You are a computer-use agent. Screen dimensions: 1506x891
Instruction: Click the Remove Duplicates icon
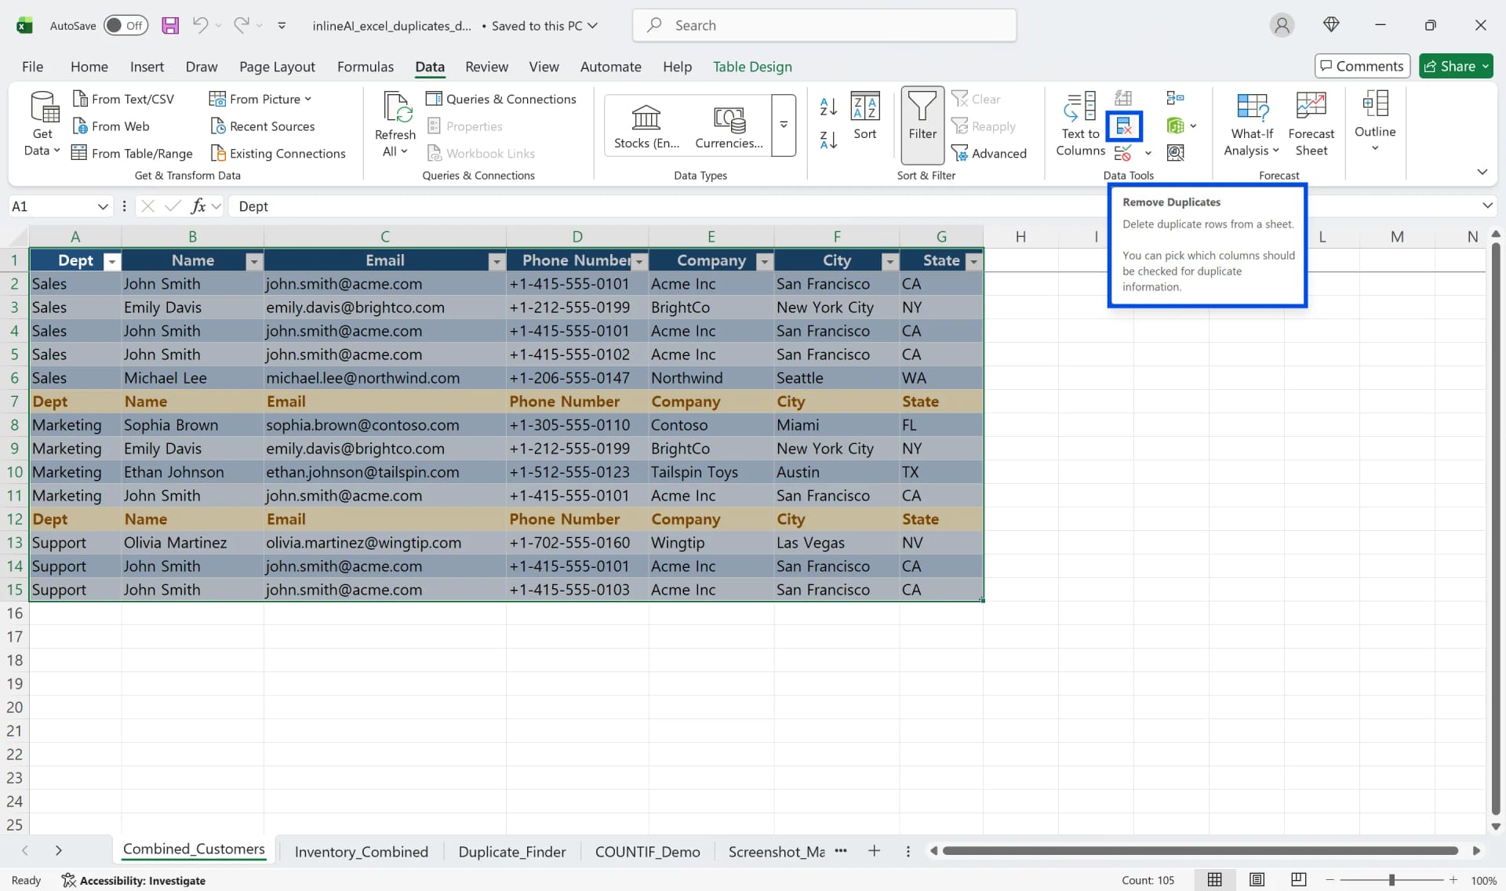pyautogui.click(x=1123, y=125)
